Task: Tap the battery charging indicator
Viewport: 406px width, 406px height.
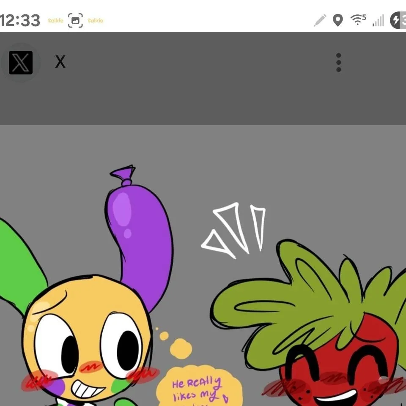Action: [x=398, y=20]
